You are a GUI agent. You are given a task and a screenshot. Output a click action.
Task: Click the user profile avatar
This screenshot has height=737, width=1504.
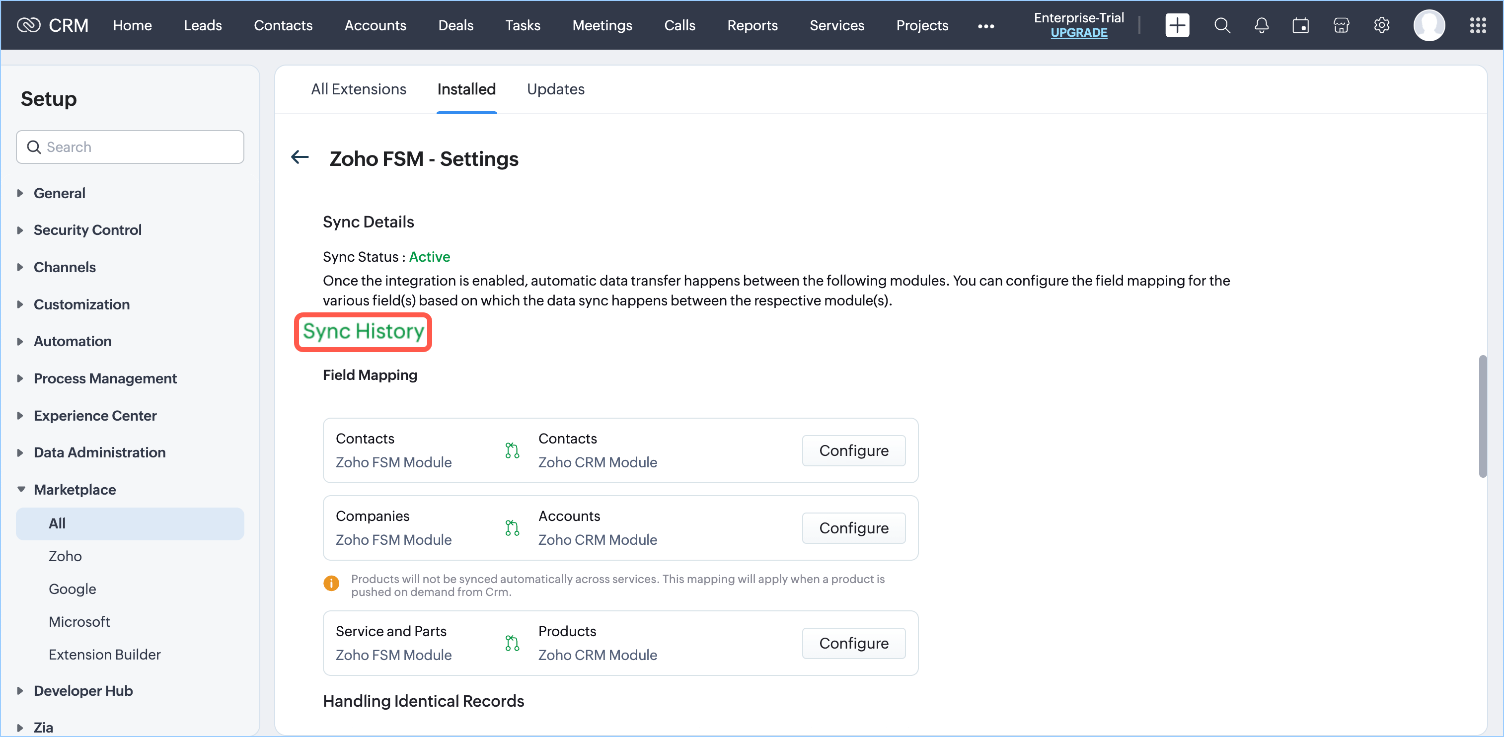pyautogui.click(x=1429, y=25)
